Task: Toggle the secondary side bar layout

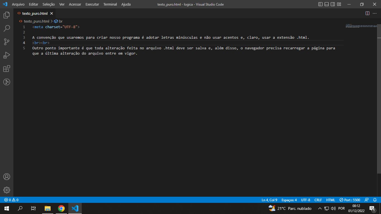Action: [x=333, y=4]
